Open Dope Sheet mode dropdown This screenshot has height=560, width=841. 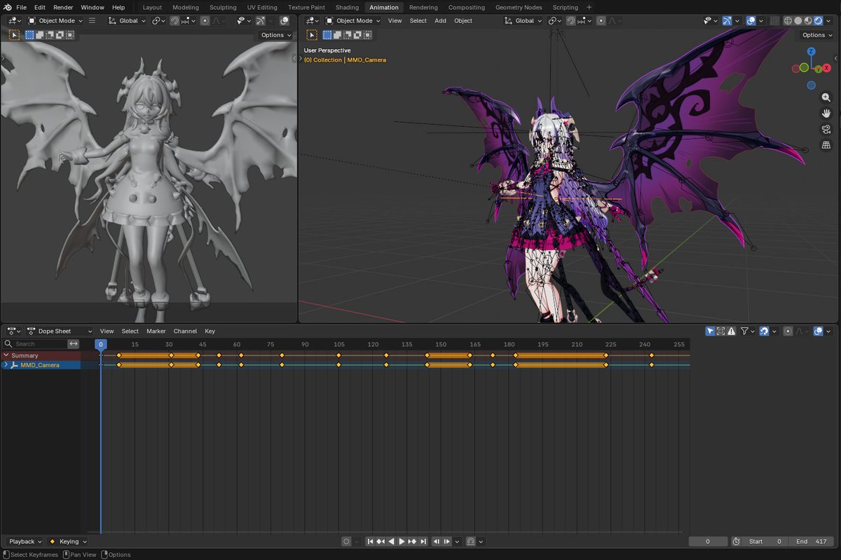[x=60, y=331]
